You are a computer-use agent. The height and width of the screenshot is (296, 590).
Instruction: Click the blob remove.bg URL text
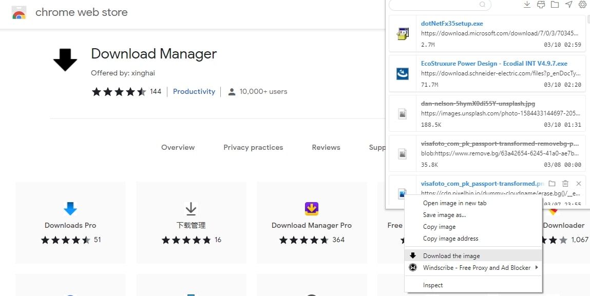pyautogui.click(x=500, y=153)
